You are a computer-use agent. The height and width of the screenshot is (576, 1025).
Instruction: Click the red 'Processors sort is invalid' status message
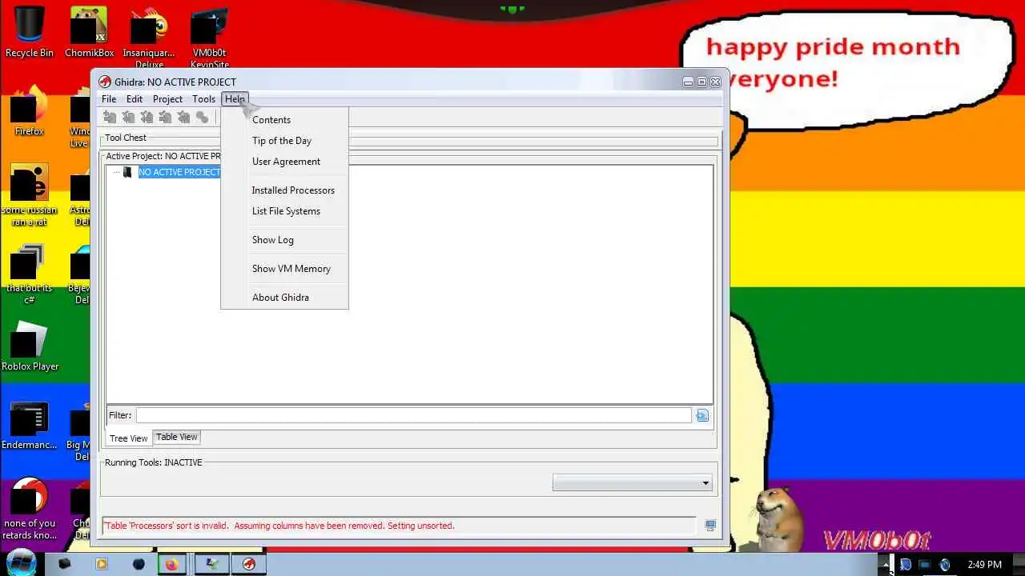click(279, 526)
